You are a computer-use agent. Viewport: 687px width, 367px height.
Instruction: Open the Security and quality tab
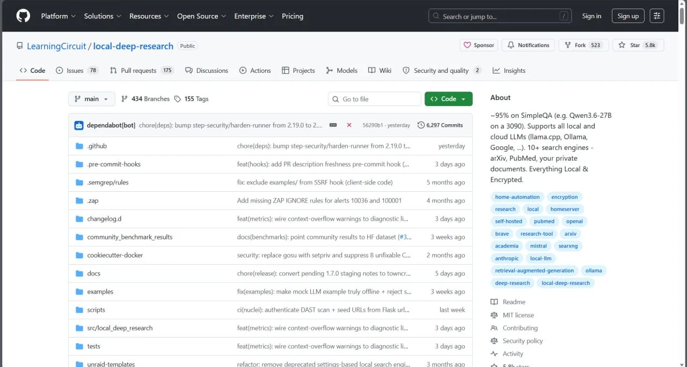[442, 71]
